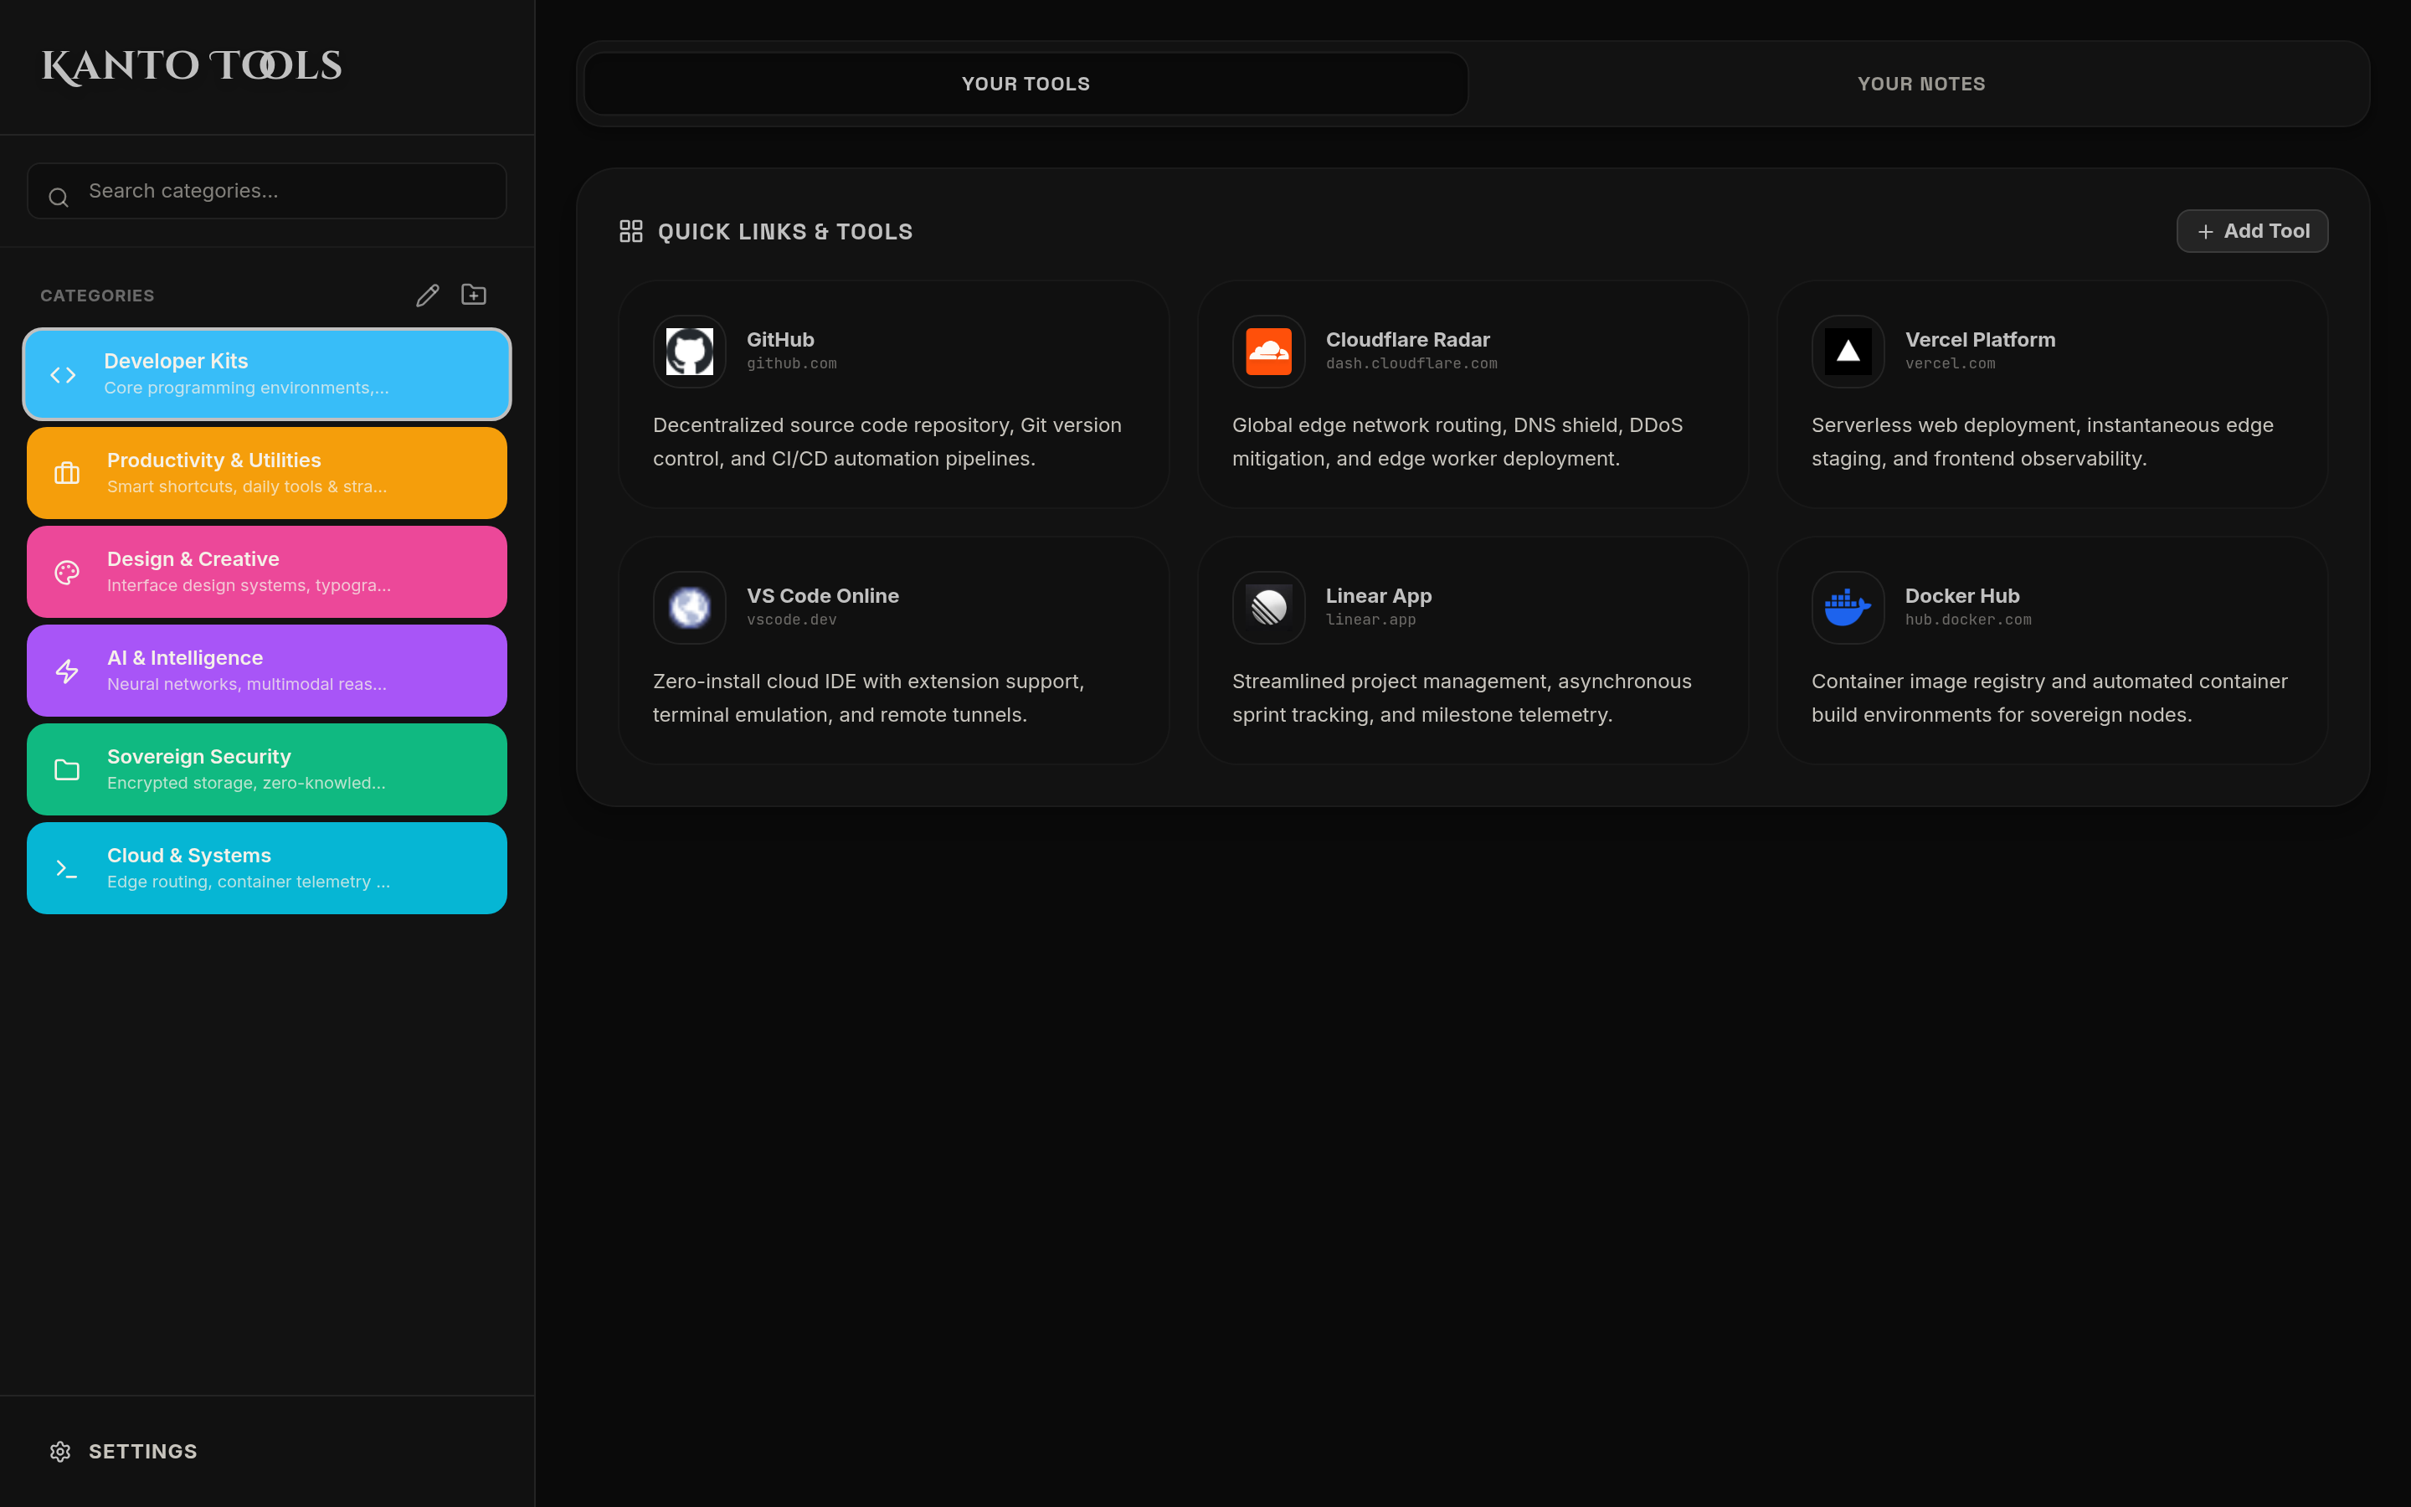Screen dimensions: 2411x1507
Task: Click the code brackets icon on Developer Kits
Action: pyautogui.click(x=64, y=375)
